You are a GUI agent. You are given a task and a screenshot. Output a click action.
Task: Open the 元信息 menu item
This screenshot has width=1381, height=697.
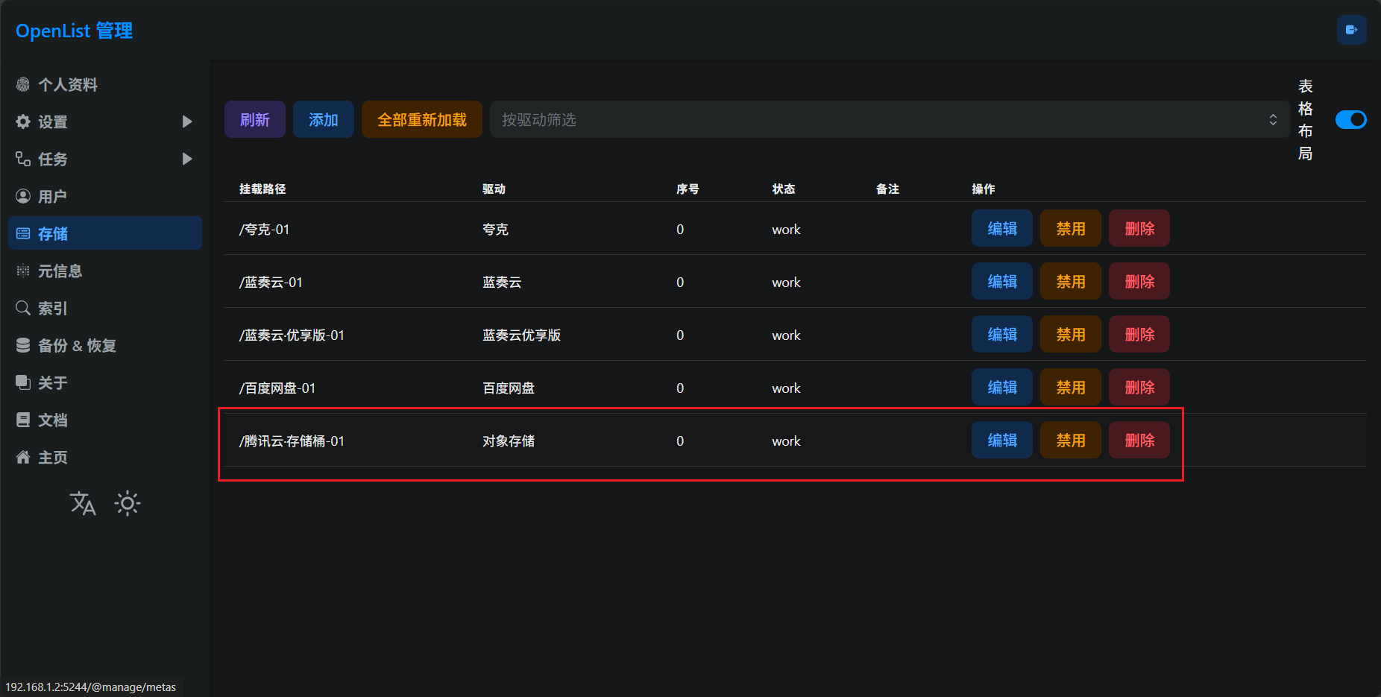pos(60,271)
